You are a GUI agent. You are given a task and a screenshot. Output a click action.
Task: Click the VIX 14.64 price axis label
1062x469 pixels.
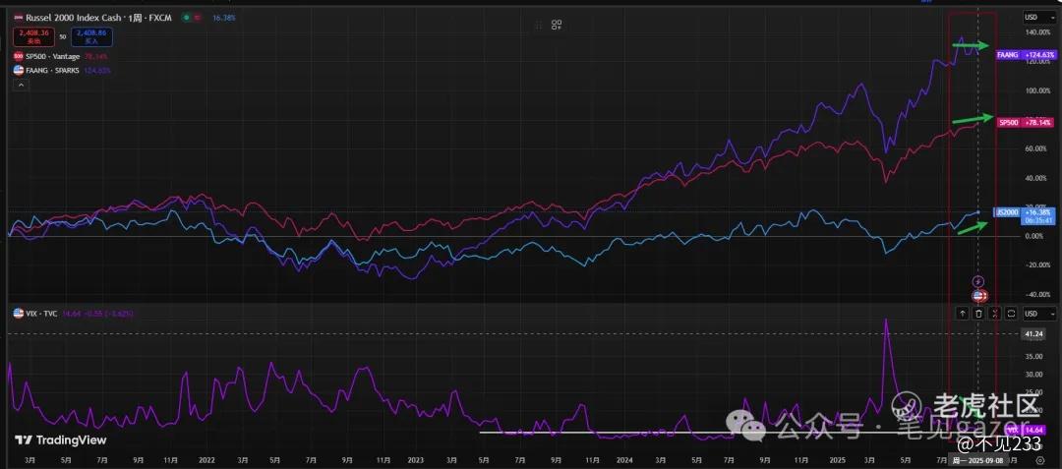(1027, 430)
